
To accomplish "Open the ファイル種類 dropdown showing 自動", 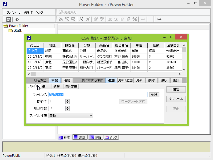I will tap(71, 116).
